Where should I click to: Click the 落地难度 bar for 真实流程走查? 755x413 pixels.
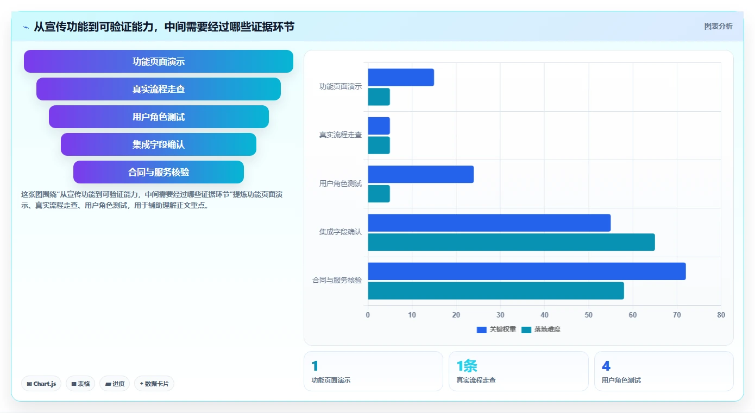pyautogui.click(x=379, y=145)
